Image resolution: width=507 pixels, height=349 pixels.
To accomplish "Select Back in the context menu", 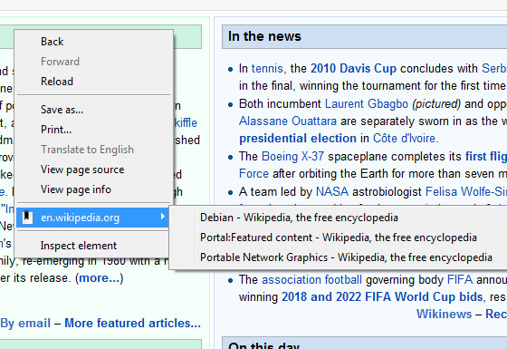I will tap(93, 42).
